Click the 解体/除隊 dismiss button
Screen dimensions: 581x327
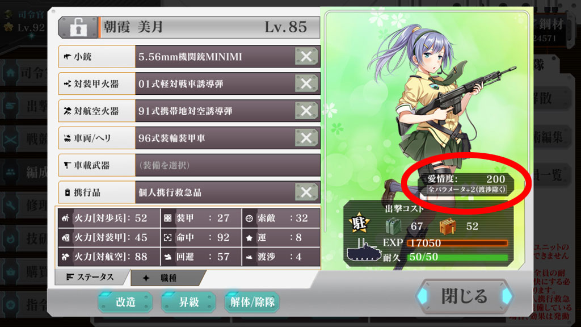click(x=252, y=302)
